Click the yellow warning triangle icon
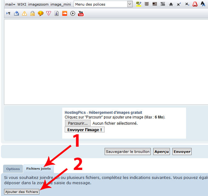208x196 pixels. click(x=24, y=14)
